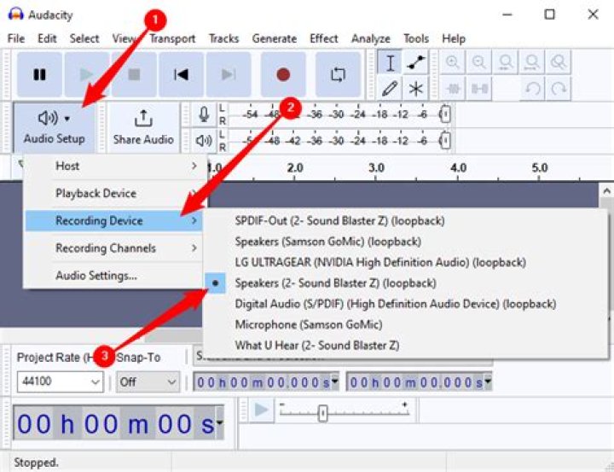Click Trim audio outside selection icon
The height and width of the screenshot is (472, 614).
point(453,89)
